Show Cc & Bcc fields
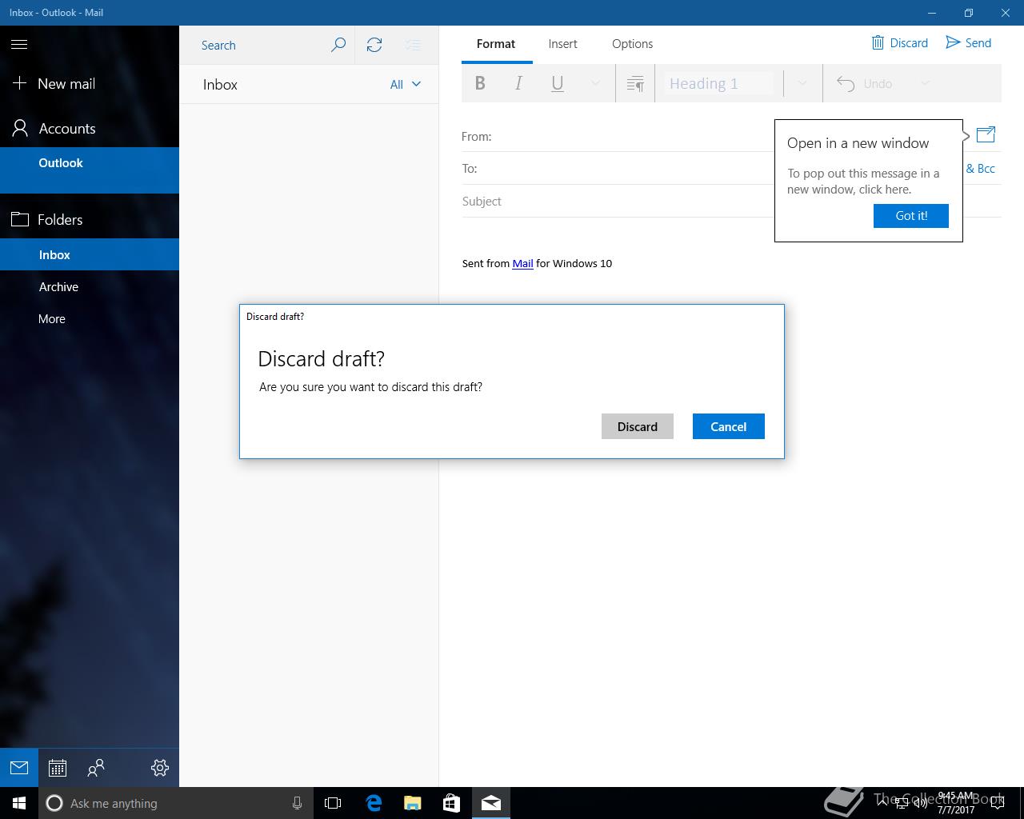Image resolution: width=1024 pixels, height=819 pixels. pyautogui.click(x=981, y=169)
